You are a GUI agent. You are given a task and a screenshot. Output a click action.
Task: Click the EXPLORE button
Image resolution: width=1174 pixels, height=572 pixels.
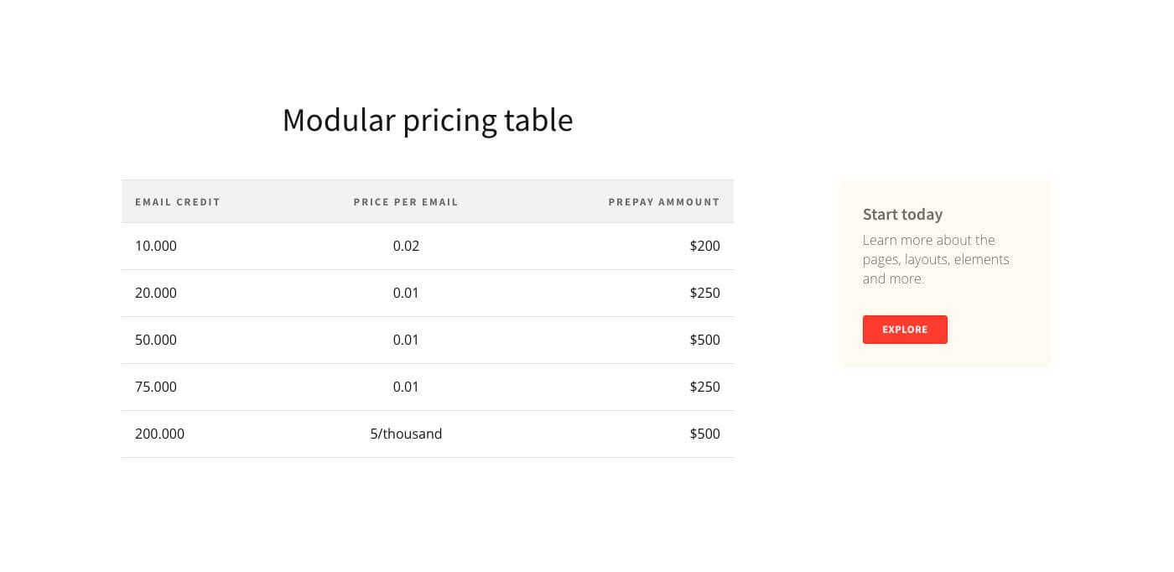[x=905, y=330]
